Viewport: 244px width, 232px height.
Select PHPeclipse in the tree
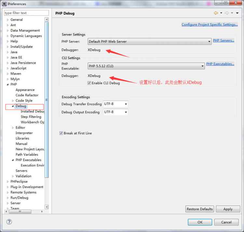point(19,182)
